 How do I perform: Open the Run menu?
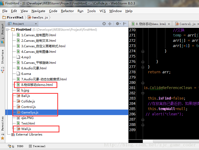[x=80, y=11]
